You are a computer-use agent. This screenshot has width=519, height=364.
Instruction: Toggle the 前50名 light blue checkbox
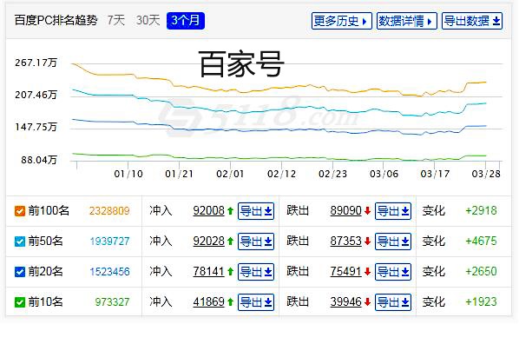click(x=20, y=242)
